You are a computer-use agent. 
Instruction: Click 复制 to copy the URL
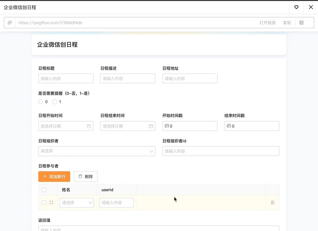[287, 23]
